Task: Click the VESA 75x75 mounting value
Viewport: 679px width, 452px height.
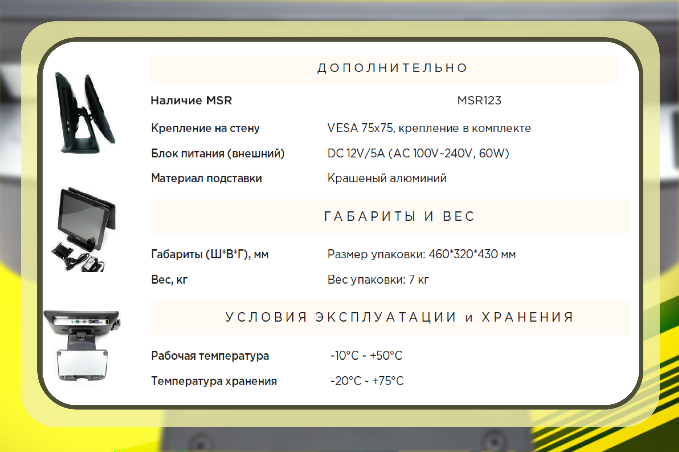Action: point(429,128)
